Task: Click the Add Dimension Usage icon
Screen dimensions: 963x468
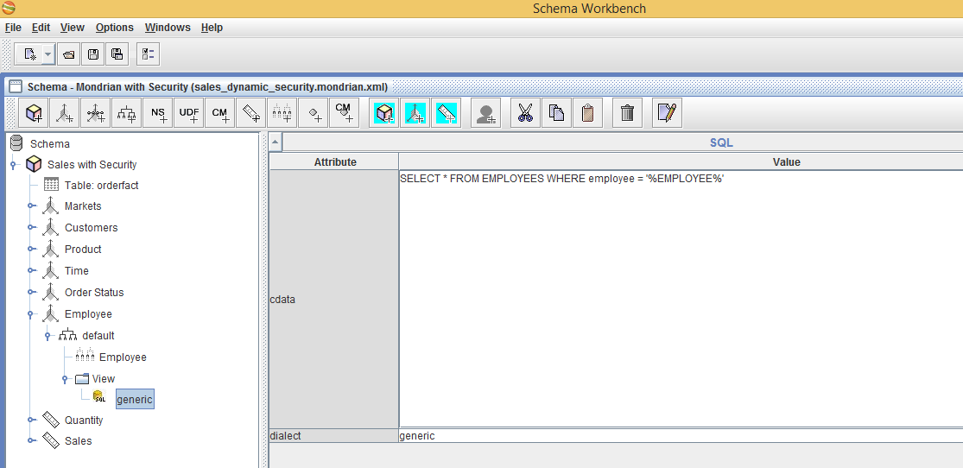Action: pyautogui.click(x=96, y=113)
